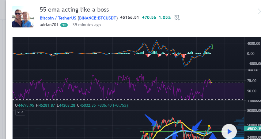Click the 75.00 level on RSI axis
The image size is (261, 139).
(252, 81)
